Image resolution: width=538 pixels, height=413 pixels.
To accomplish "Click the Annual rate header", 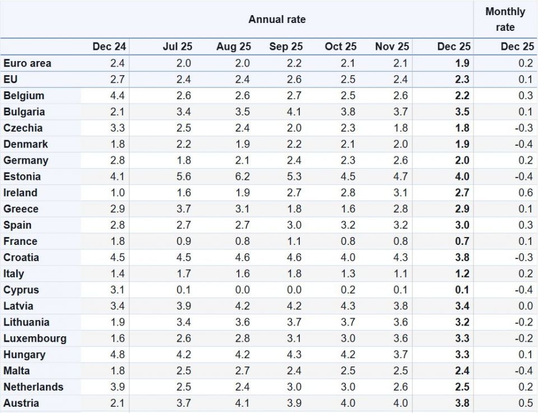I will click(x=277, y=20).
